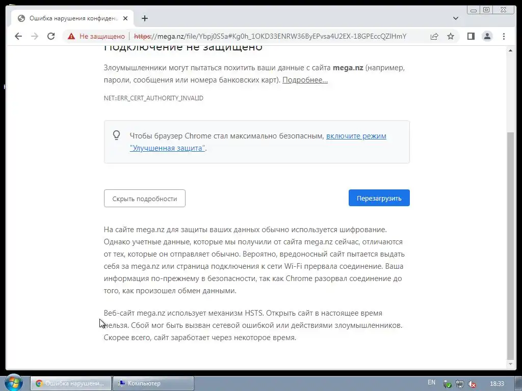This screenshot has height=391, width=522.
Task: Maximize the Chrome window
Action: [486, 10]
